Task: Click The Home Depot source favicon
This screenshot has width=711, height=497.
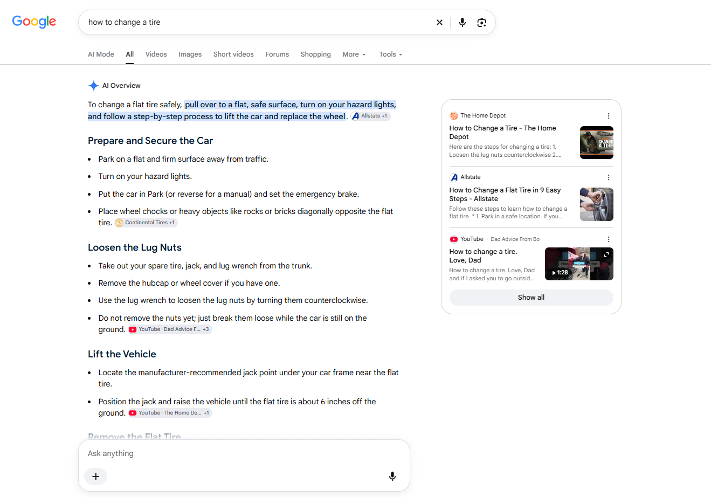Action: pos(454,115)
